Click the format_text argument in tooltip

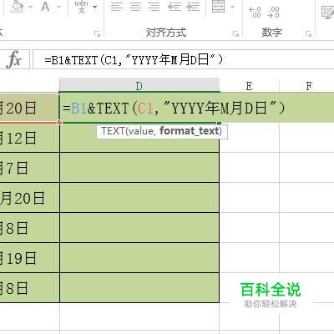pyautogui.click(x=190, y=131)
